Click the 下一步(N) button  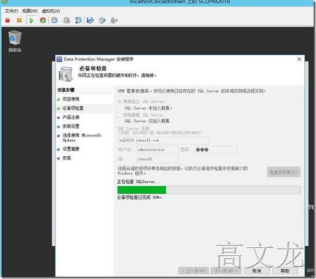(226, 271)
